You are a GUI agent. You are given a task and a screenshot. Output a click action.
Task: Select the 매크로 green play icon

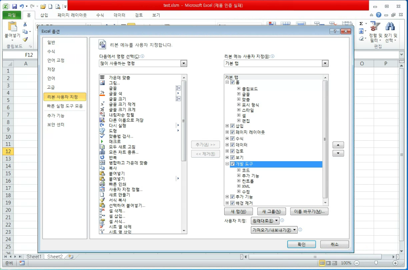102,141
